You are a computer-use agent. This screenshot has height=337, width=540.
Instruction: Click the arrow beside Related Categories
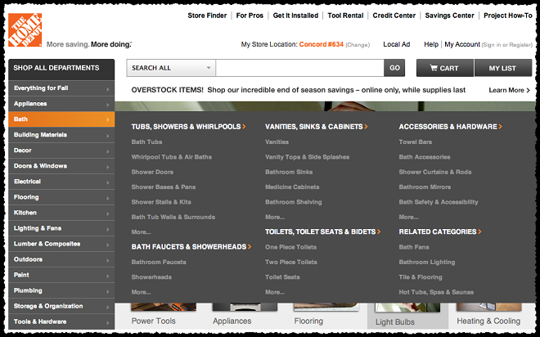480,232
